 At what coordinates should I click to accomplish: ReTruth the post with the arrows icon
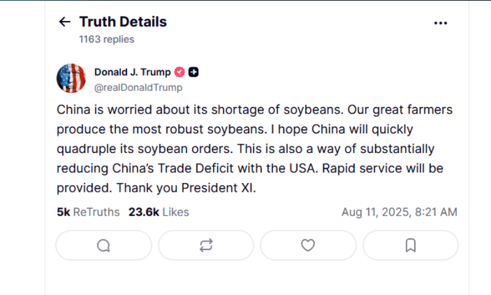[206, 245]
